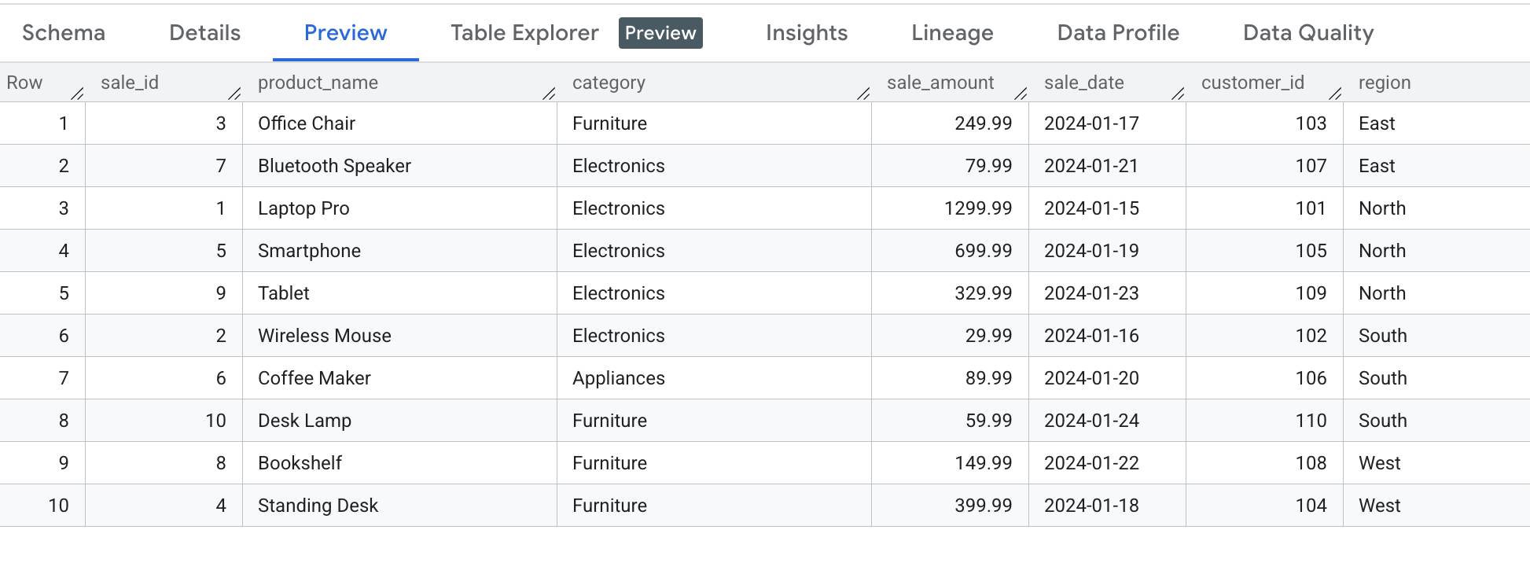Image resolution: width=1530 pixels, height=585 pixels.
Task: Click the Desk Lamp cell
Action: point(399,421)
